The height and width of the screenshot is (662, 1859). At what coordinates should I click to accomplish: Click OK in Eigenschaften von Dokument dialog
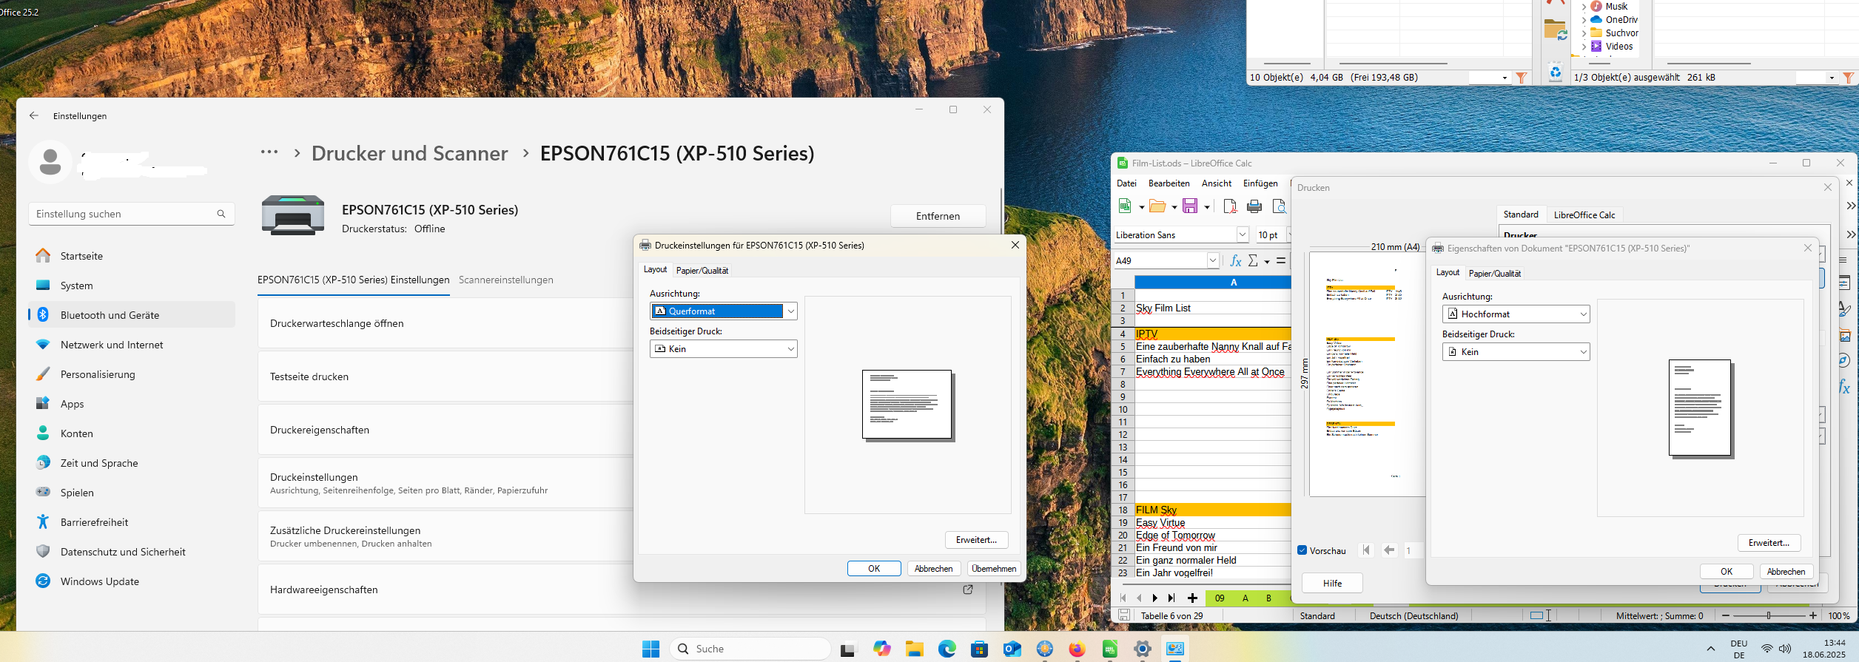pos(1727,571)
